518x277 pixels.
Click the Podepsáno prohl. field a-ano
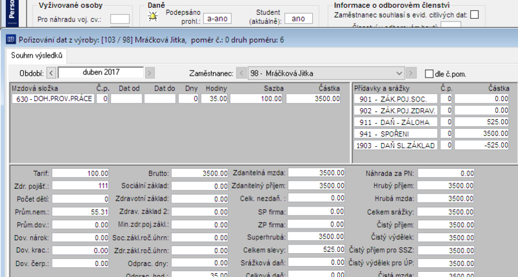tap(218, 19)
